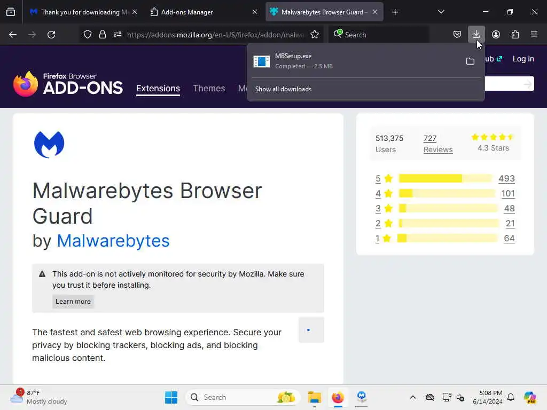Click the 1-star rating bar

[448, 239]
